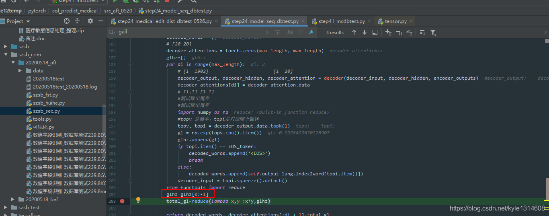This screenshot has height=216, width=549.
Task: Click '4 results' text in find bar
Action: [x=335, y=33]
